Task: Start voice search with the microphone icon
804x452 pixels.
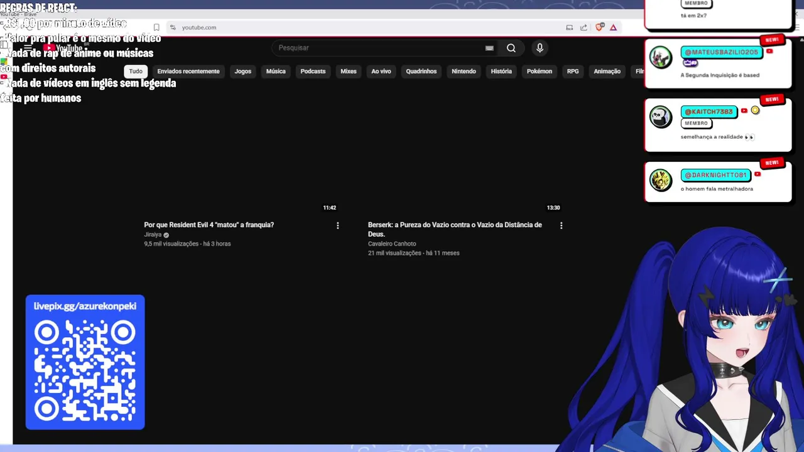Action: tap(540, 48)
